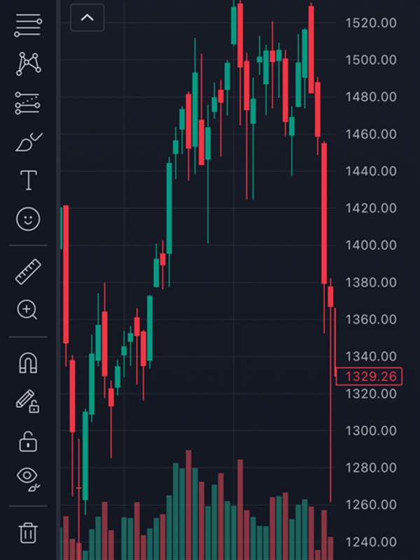Select the Text annotation tool
Image resolution: width=420 pixels, height=560 pixels.
28,181
